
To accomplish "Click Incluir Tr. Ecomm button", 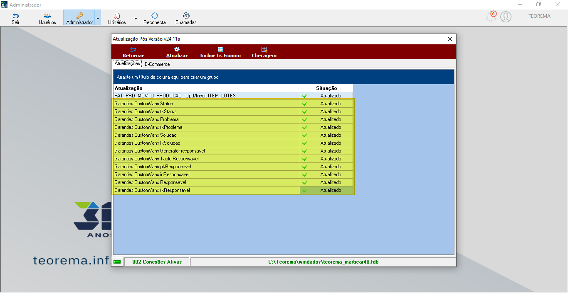I will pyautogui.click(x=220, y=52).
